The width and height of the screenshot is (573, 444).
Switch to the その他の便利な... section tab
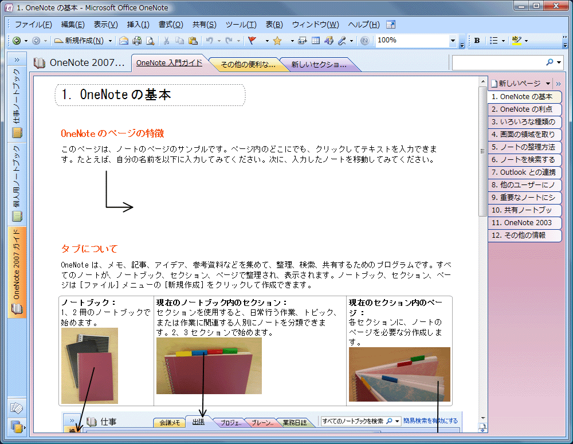[x=248, y=65]
